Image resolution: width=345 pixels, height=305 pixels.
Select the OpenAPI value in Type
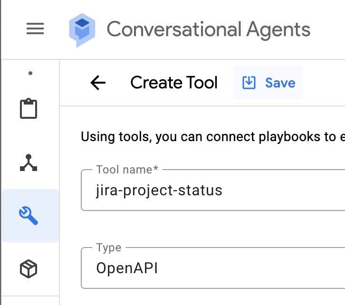point(127,268)
